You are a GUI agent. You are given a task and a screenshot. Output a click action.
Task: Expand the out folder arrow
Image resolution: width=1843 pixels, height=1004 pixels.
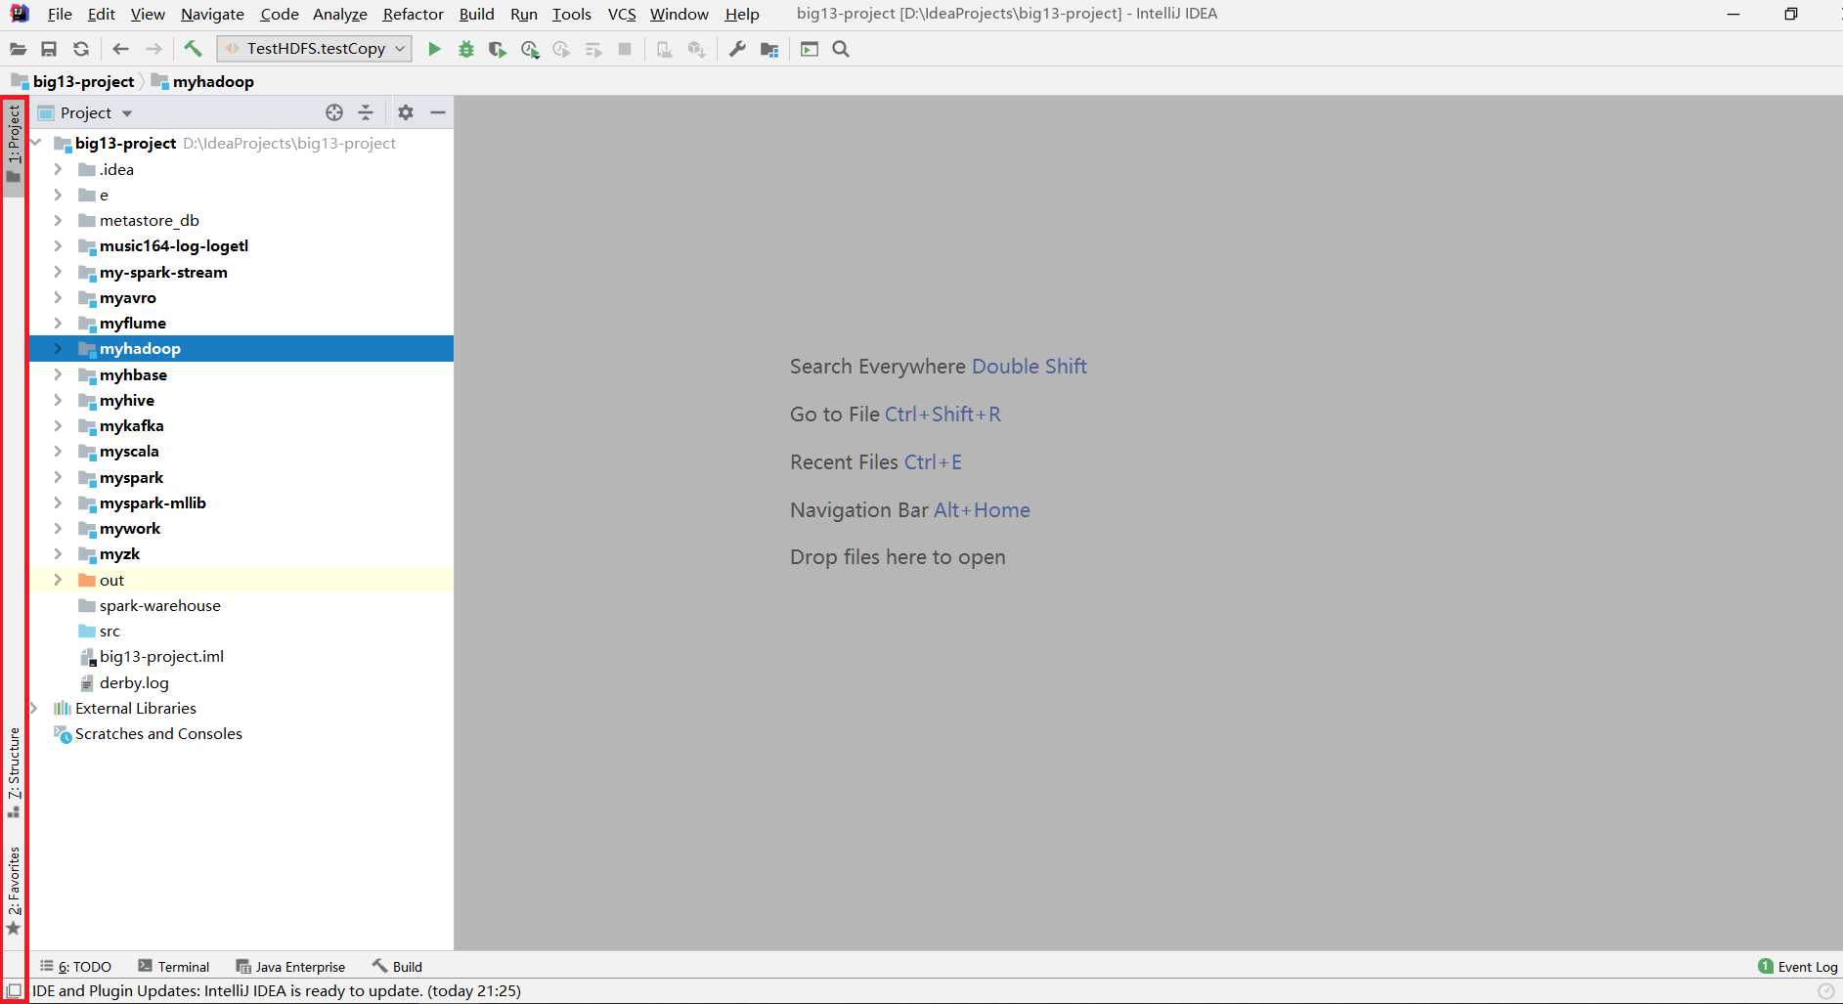(x=58, y=580)
